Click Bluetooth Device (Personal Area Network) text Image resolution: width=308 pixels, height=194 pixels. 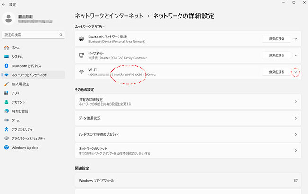click(x=117, y=42)
